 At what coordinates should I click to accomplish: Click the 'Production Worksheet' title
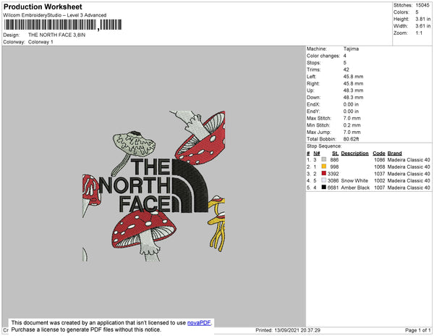tap(43, 7)
